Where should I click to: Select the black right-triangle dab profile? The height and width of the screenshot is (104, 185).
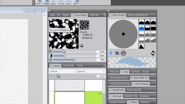pyautogui.click(x=141, y=46)
